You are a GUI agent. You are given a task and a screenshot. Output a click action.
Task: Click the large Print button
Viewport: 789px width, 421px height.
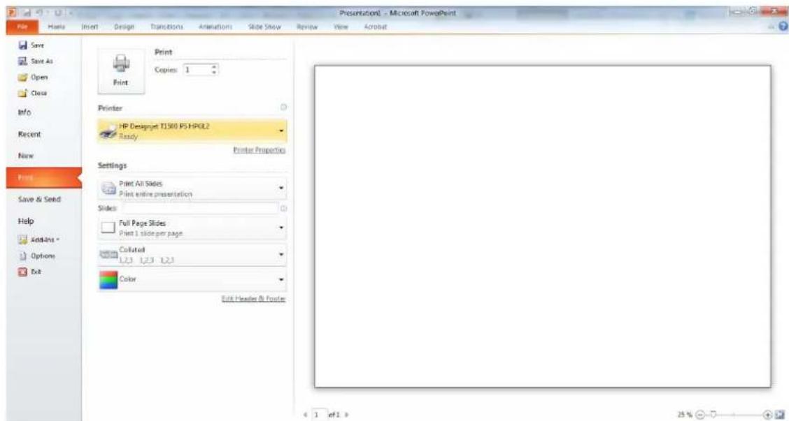pyautogui.click(x=121, y=71)
